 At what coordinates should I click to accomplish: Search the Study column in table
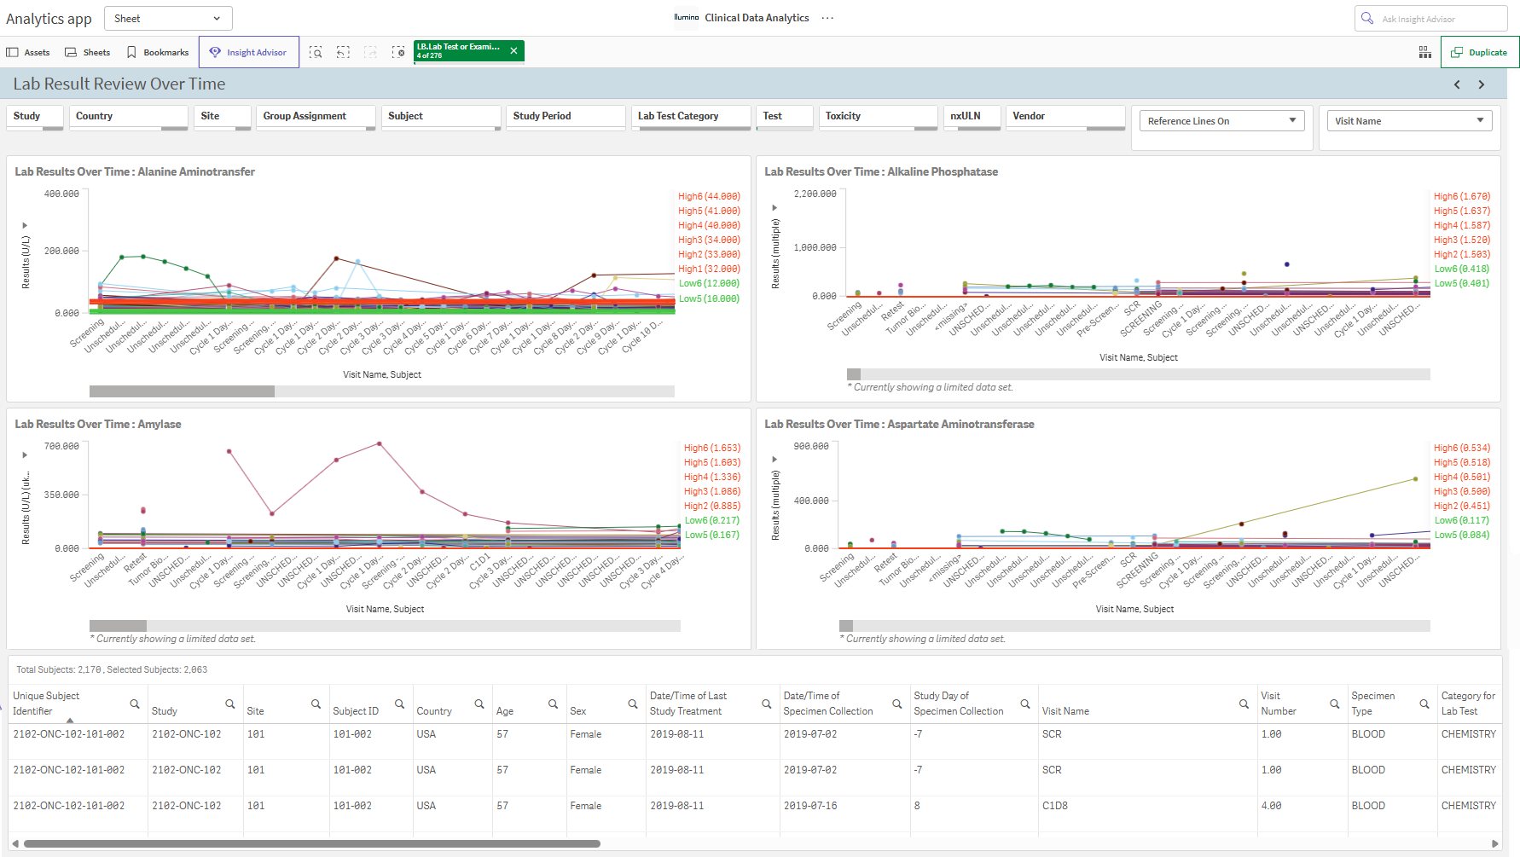tap(229, 704)
